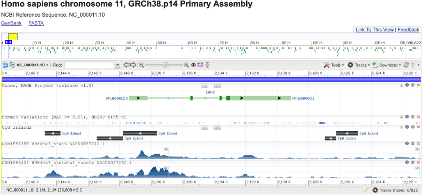Open settings gear for CpG Islands track
The height and width of the screenshot is (195, 422).
(413, 127)
